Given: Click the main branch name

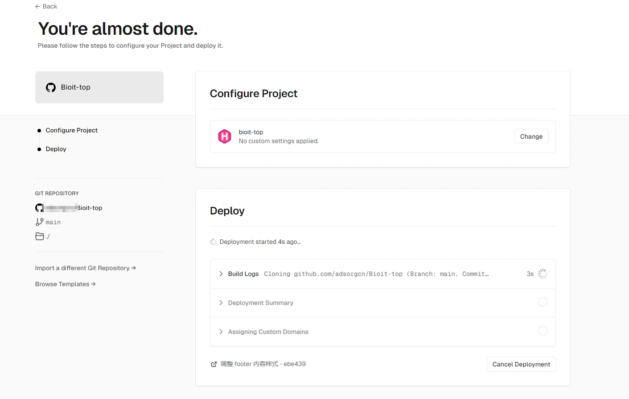Looking at the screenshot, I should tap(53, 222).
